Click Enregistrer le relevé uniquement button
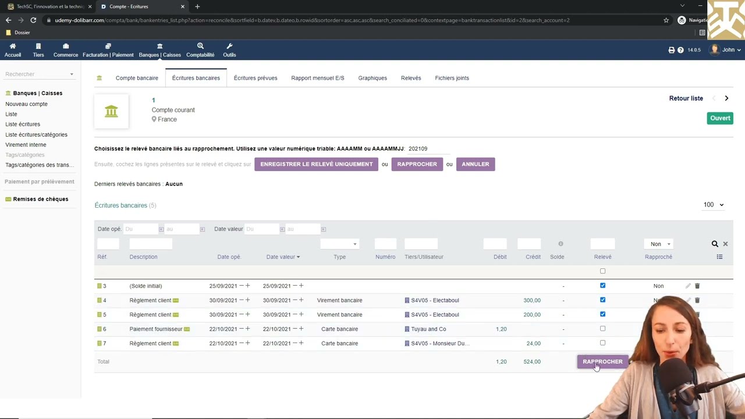 click(317, 164)
